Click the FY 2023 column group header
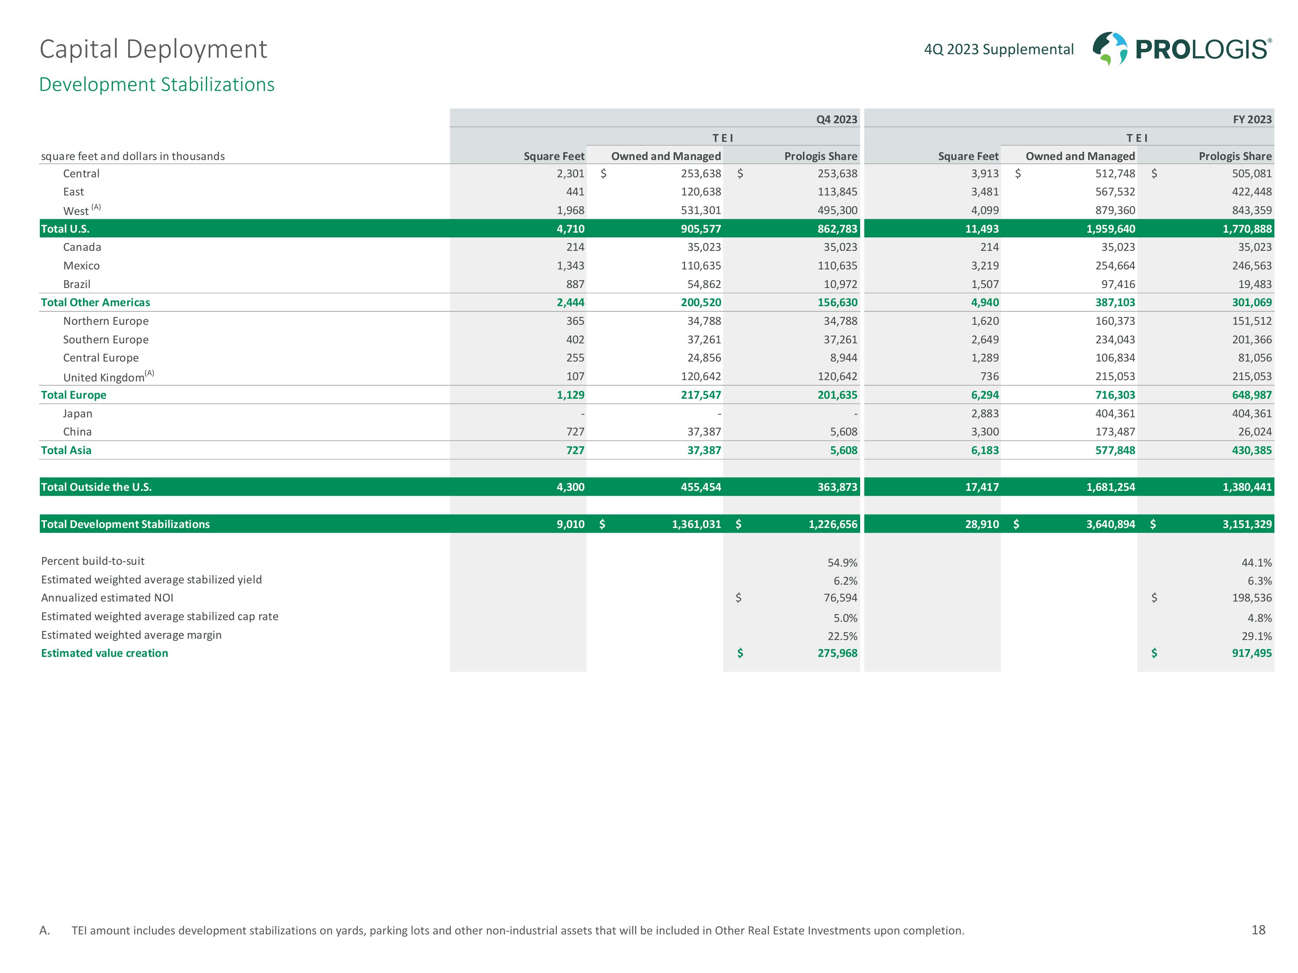 coord(1252,120)
